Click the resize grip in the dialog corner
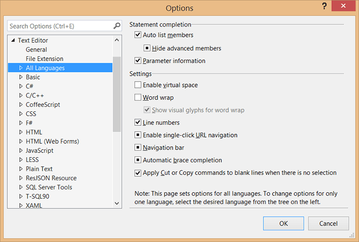The width and height of the screenshot is (359, 242). (352, 235)
